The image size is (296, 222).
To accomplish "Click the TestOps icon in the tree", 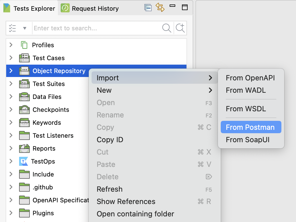I will point(24,161).
